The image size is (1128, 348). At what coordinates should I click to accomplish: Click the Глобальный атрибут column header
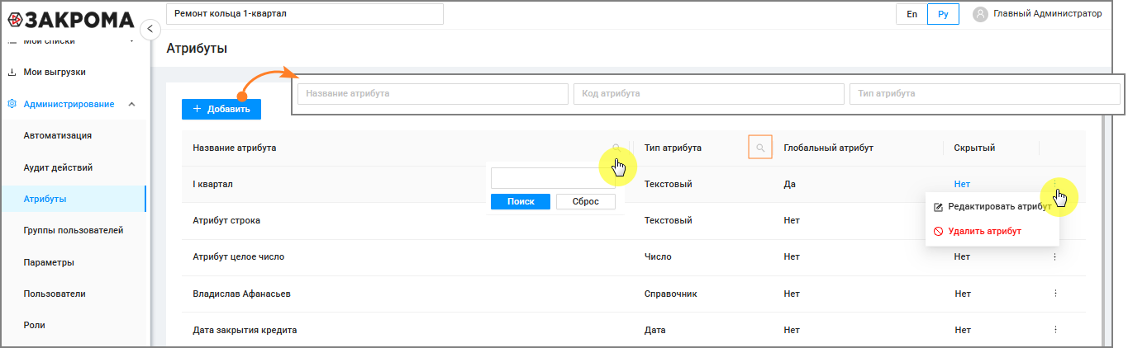(829, 148)
